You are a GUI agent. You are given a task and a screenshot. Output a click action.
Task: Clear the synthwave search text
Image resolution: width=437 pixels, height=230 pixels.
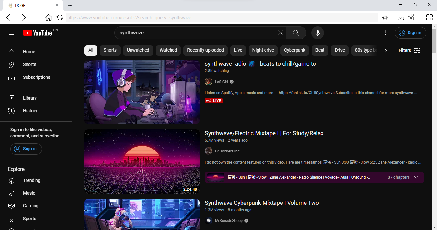(x=280, y=33)
